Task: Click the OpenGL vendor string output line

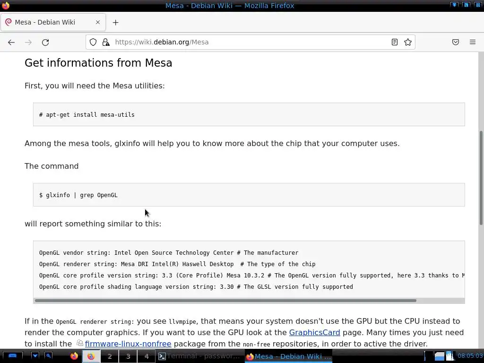Action: pyautogui.click(x=169, y=253)
